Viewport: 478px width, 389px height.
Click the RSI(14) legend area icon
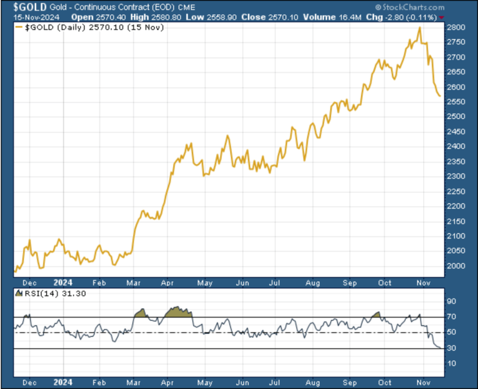point(19,294)
